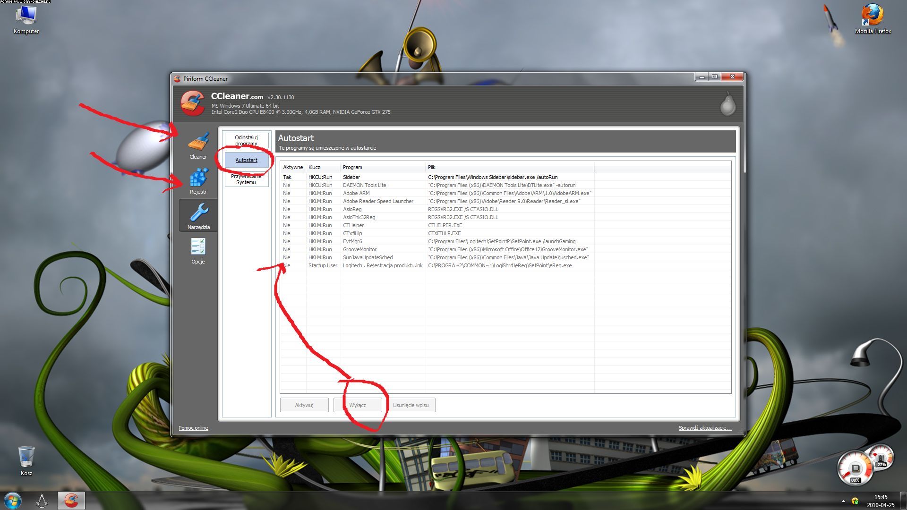The image size is (907, 510).
Task: Select the AsioReg entry
Action: click(x=505, y=209)
